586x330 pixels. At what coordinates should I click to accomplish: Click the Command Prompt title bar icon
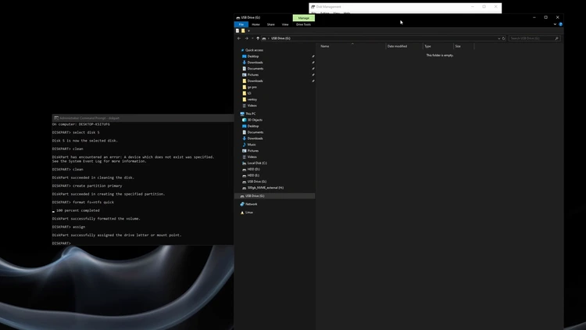point(56,118)
